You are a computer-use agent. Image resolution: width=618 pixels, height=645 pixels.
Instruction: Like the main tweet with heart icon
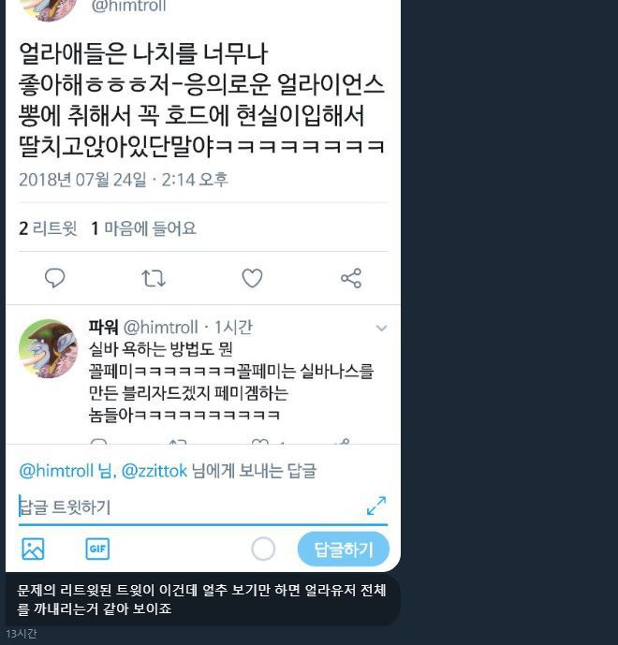tap(252, 278)
